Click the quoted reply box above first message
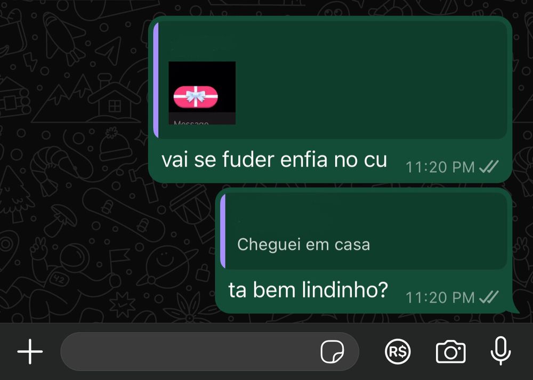Image resolution: width=533 pixels, height=380 pixels. tap(330, 80)
